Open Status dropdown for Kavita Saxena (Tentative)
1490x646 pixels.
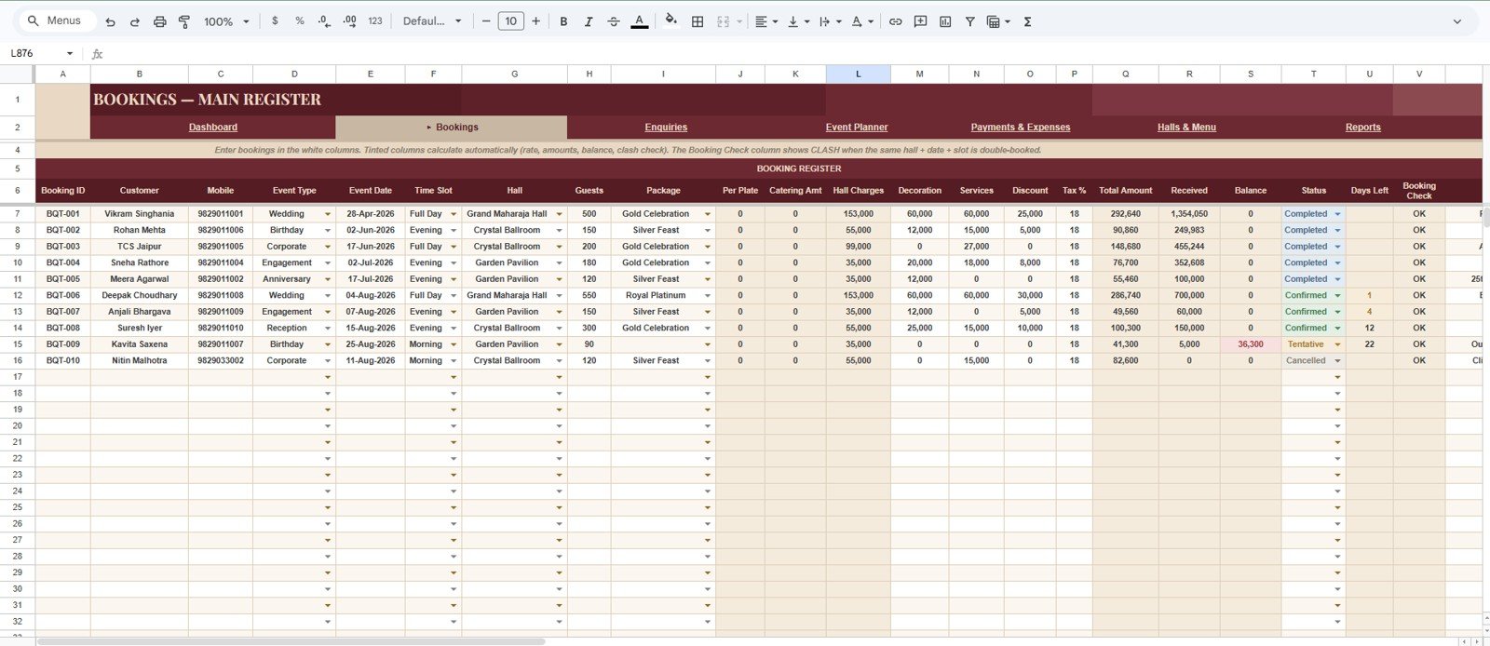click(1337, 344)
